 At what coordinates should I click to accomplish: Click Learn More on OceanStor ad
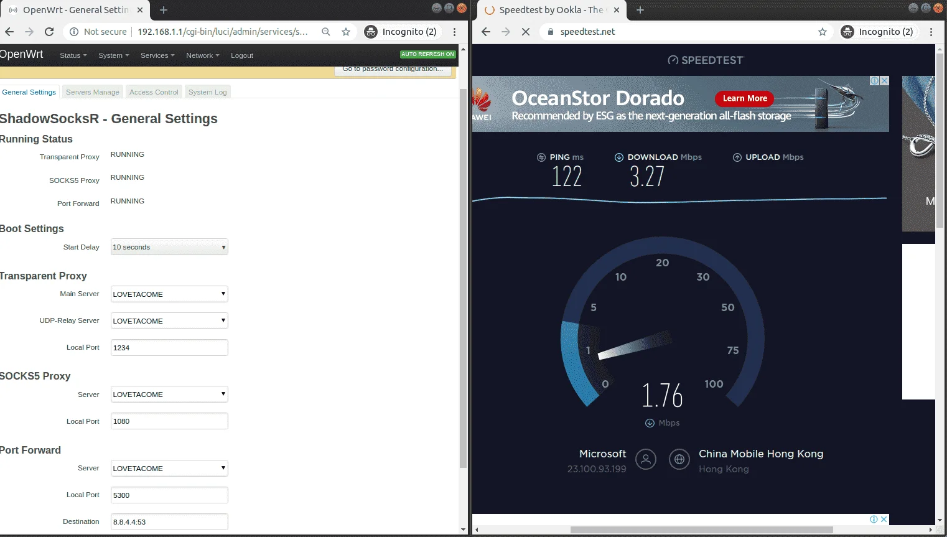coord(745,98)
